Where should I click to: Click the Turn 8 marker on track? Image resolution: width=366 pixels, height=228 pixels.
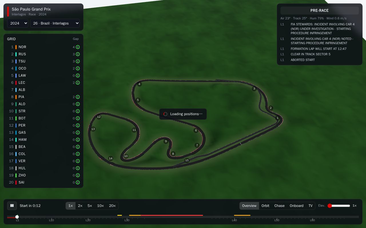[173, 154]
